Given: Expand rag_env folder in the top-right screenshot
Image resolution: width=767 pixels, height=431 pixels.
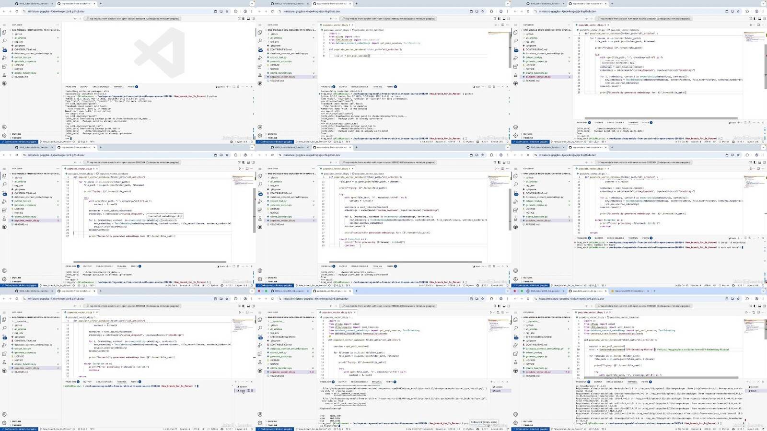Looking at the screenshot, I should 530,42.
